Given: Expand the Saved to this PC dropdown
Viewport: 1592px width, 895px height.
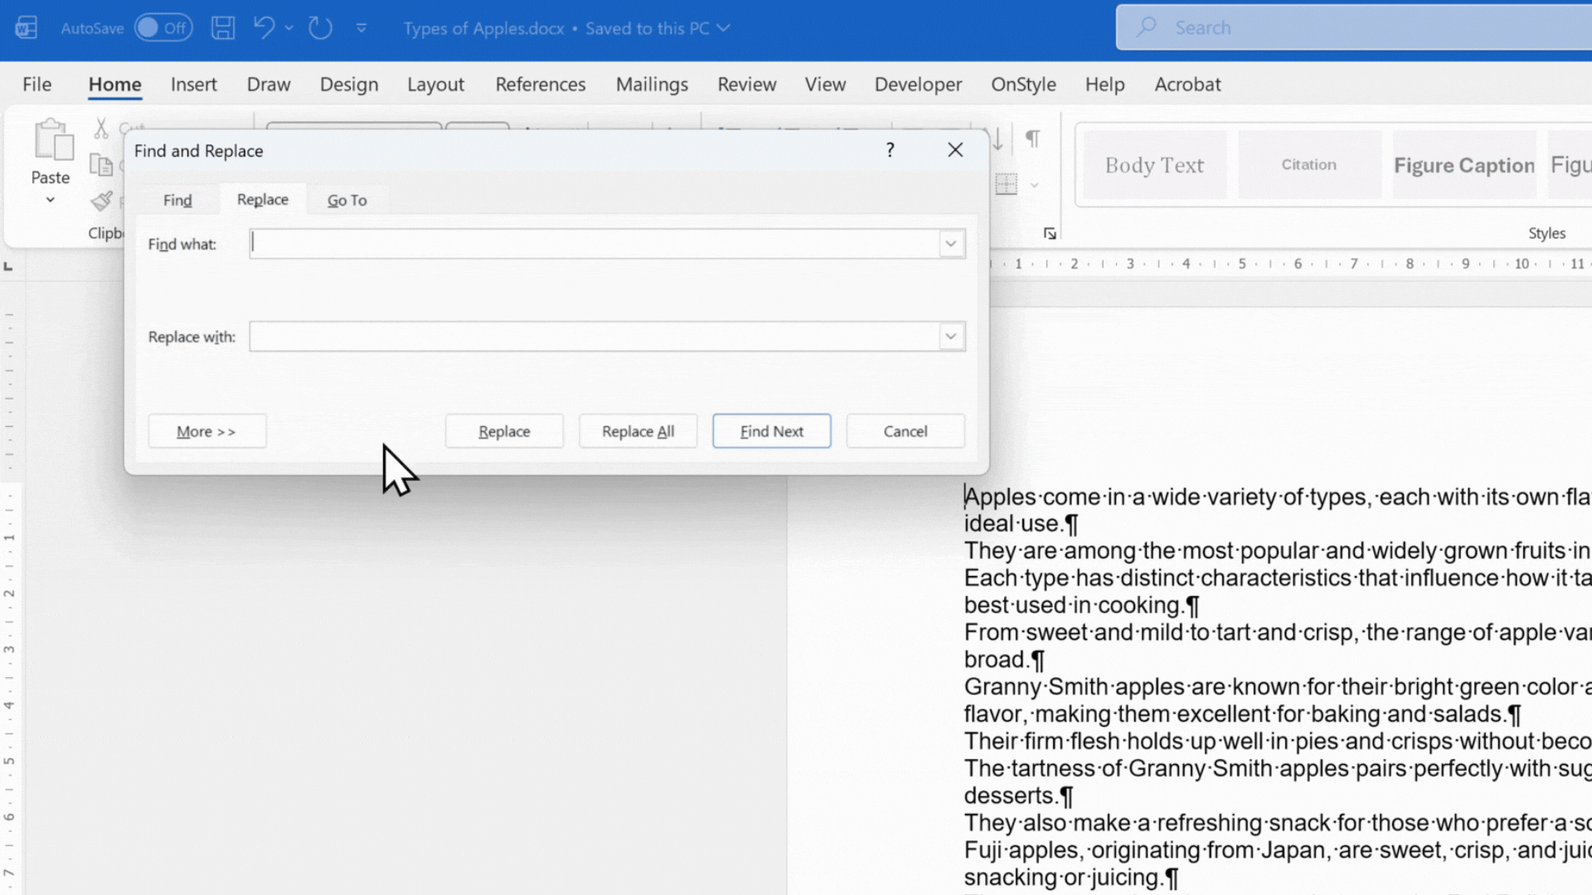Looking at the screenshot, I should pos(723,27).
